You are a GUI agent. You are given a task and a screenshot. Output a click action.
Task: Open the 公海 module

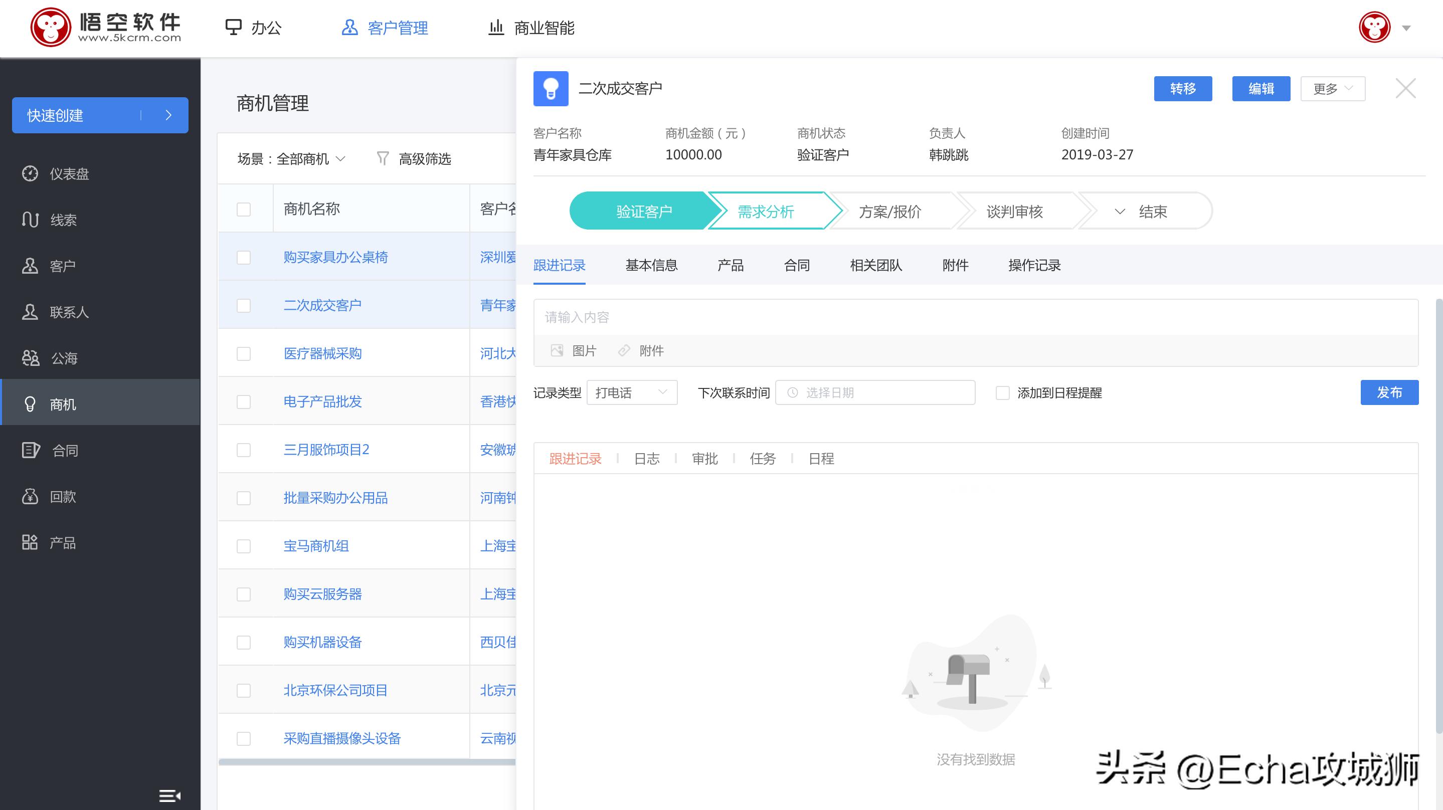(x=63, y=358)
